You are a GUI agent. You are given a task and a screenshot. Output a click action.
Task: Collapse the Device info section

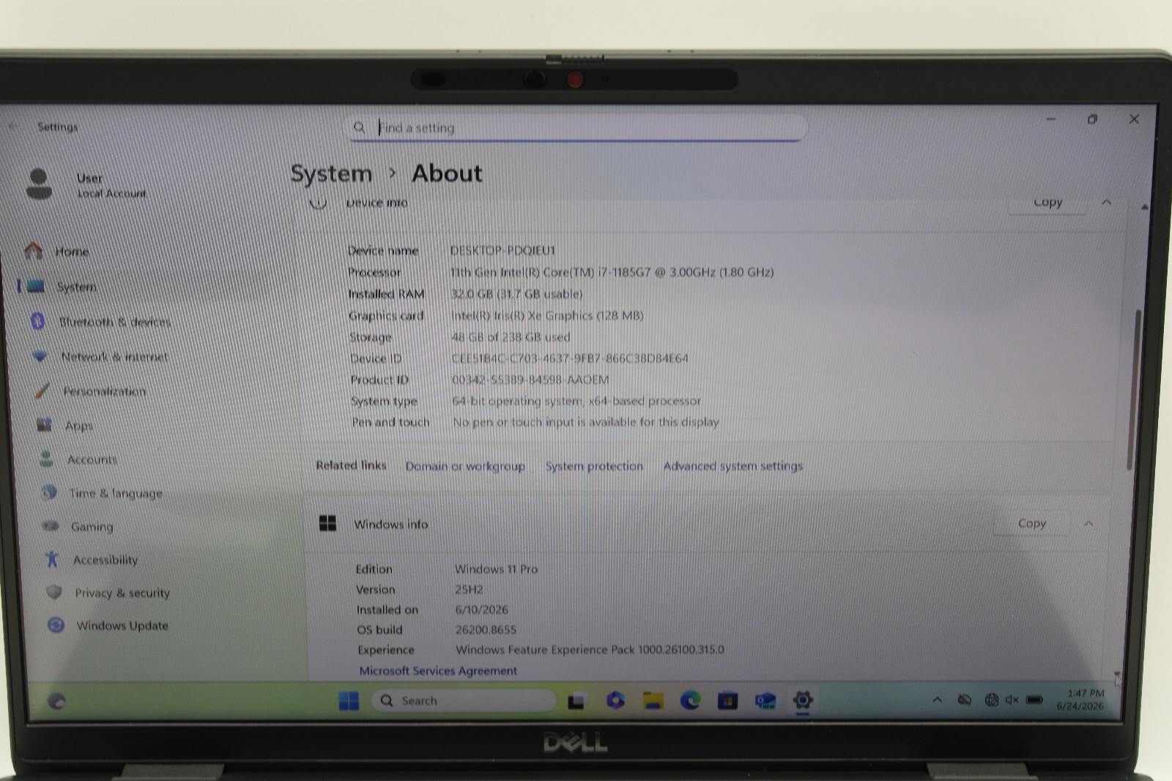(1106, 202)
